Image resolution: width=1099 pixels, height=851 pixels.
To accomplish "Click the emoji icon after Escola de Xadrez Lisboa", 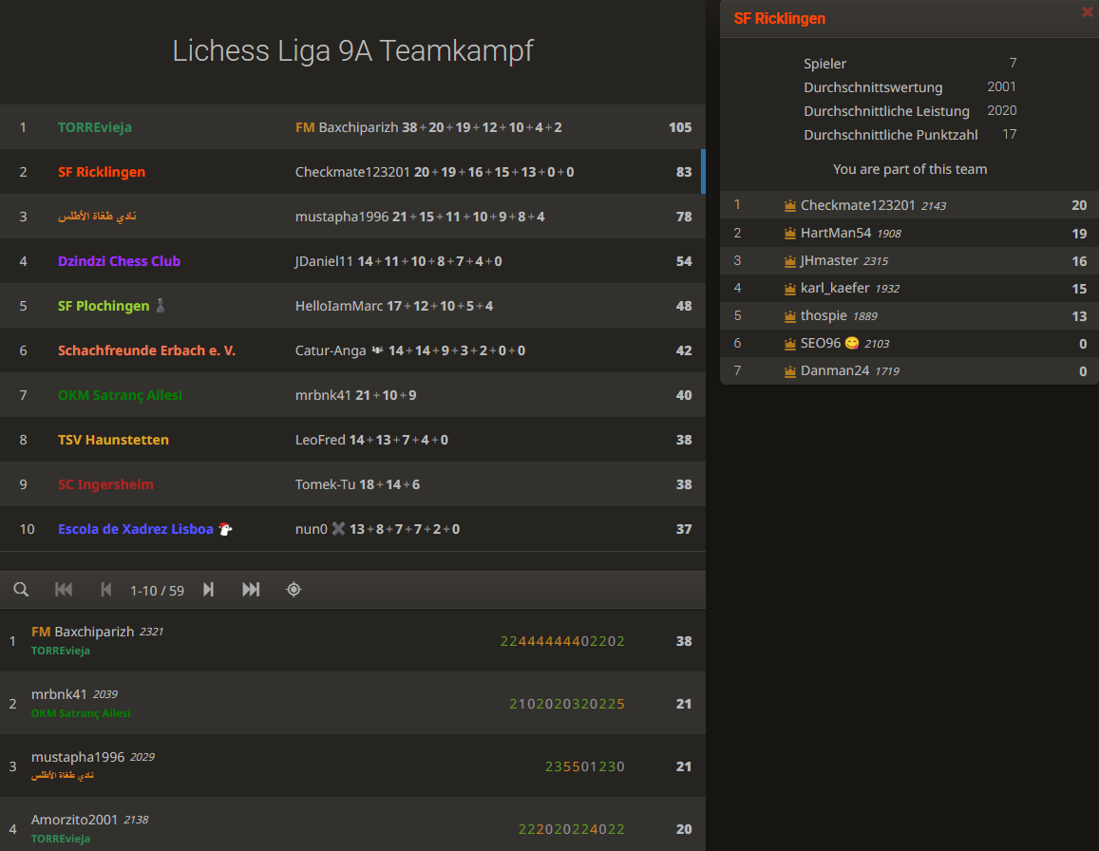I will coord(225,529).
